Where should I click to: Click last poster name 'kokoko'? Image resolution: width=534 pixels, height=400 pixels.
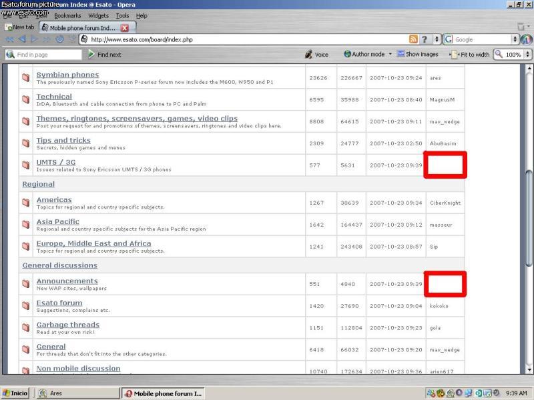click(x=439, y=306)
